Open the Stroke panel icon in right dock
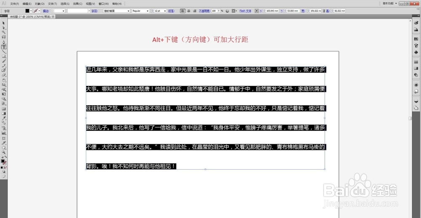421x218 pixels. click(x=416, y=62)
